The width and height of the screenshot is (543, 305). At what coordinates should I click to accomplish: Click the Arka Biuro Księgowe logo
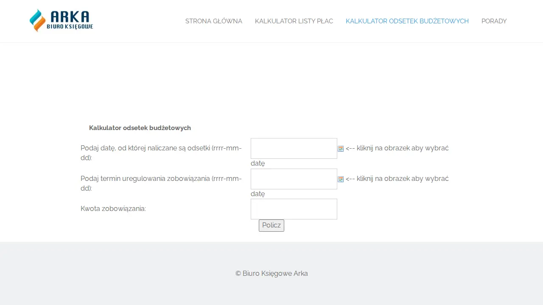coord(62,21)
